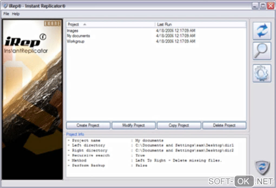Click the Left directory path dir1
The width and height of the screenshot is (276, 188).
[185, 145]
